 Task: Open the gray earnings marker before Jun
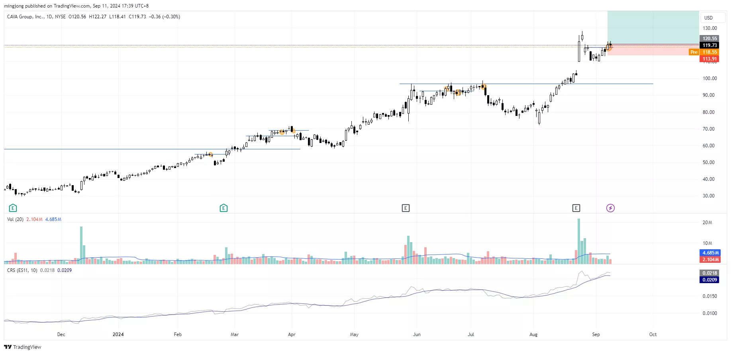coord(406,208)
